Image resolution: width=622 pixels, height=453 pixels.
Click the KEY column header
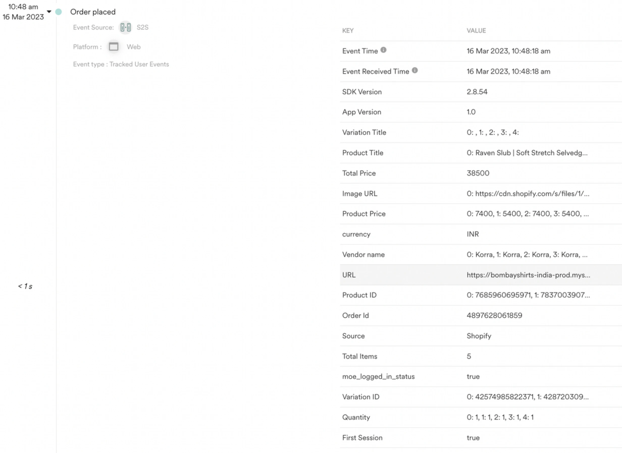click(x=348, y=31)
